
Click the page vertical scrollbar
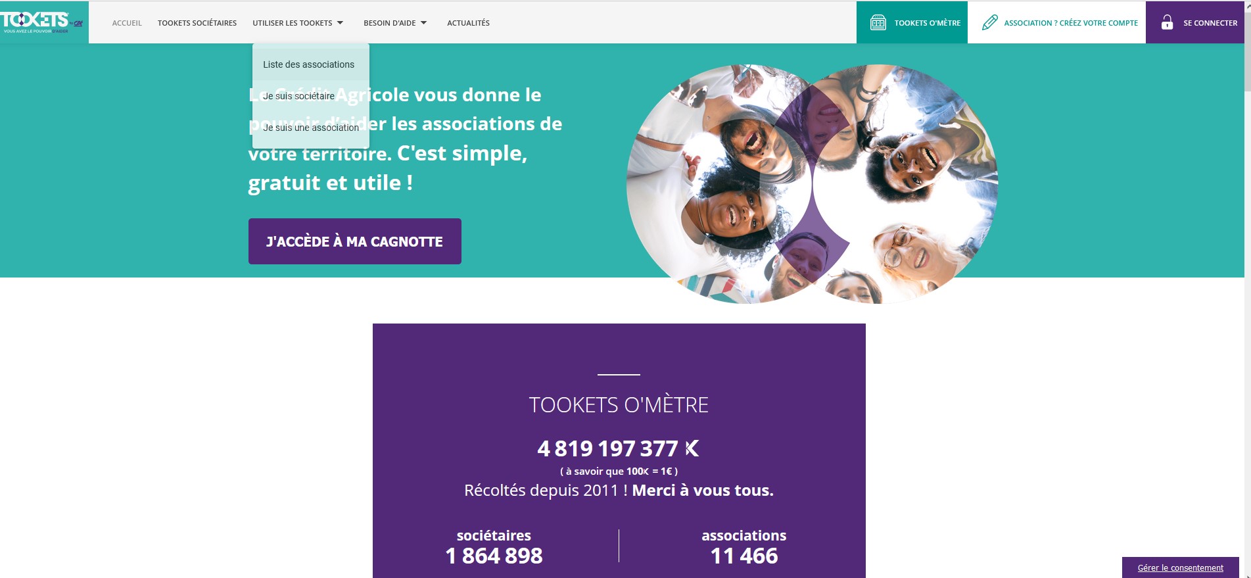click(1247, 289)
